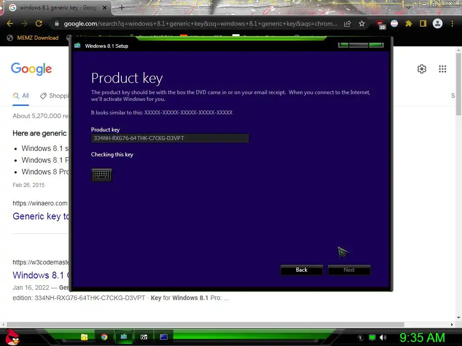Click the Checking this key status text

(x=112, y=155)
